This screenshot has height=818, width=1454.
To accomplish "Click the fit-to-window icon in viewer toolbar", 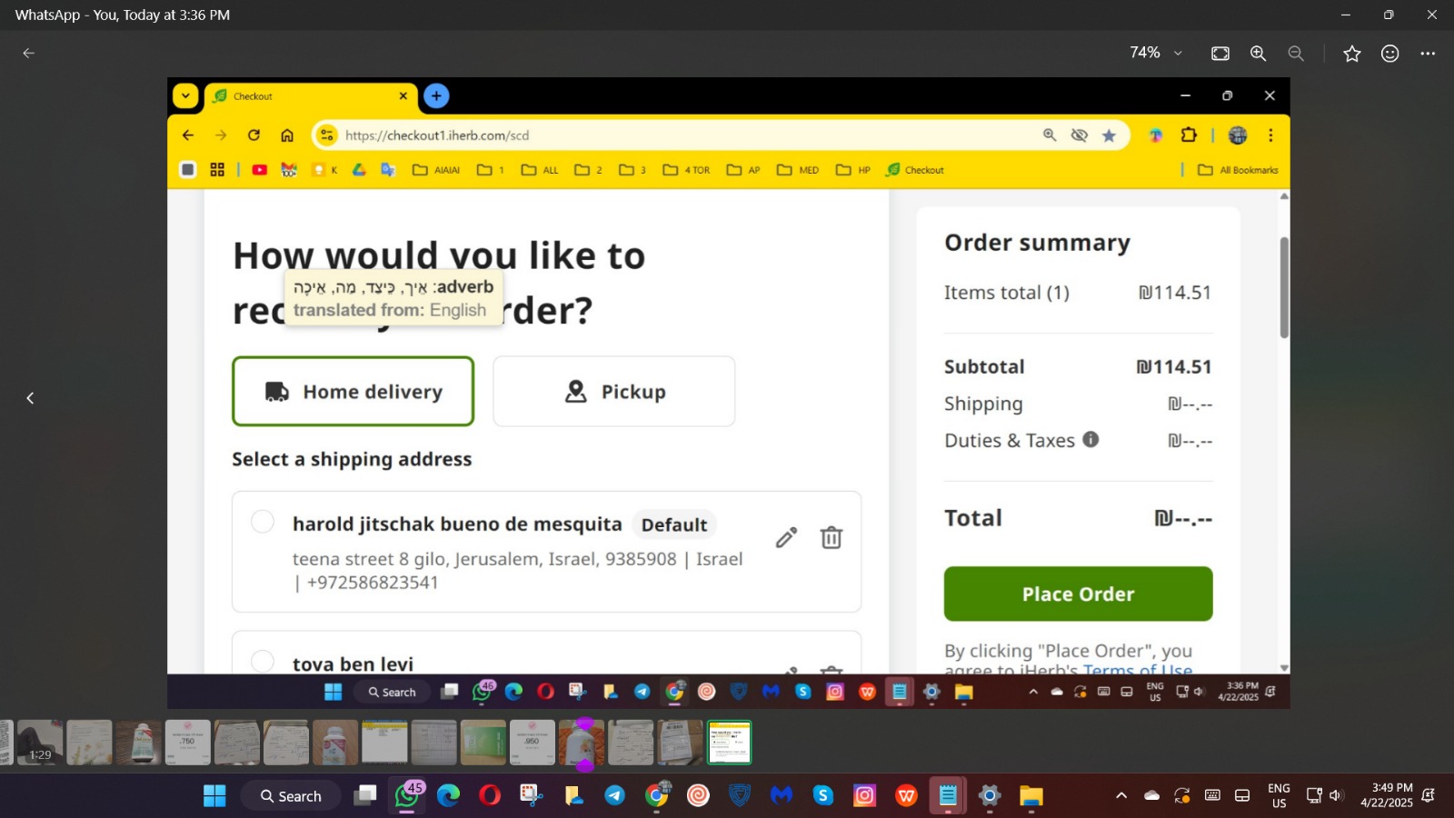I will click(x=1220, y=54).
